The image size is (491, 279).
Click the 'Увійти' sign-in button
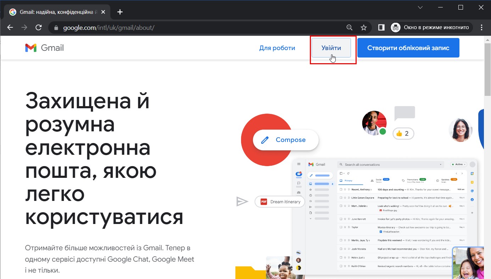[x=331, y=48]
